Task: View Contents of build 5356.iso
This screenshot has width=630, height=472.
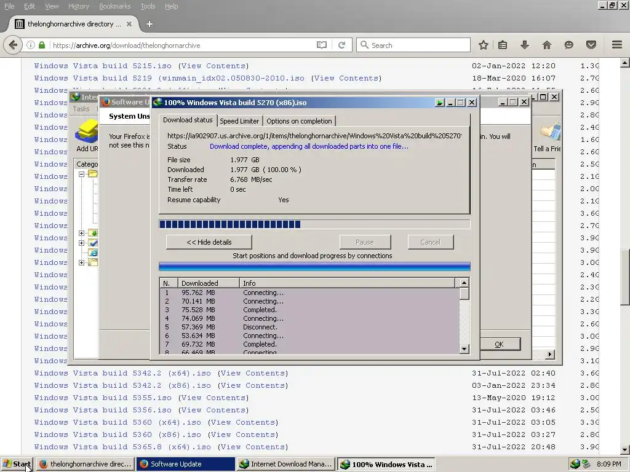Action: [x=213, y=410]
